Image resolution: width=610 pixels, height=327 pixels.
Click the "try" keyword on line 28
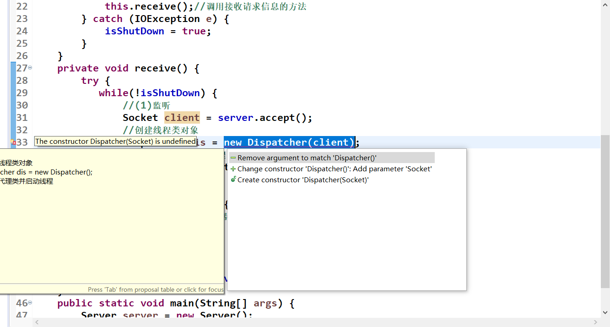point(90,81)
